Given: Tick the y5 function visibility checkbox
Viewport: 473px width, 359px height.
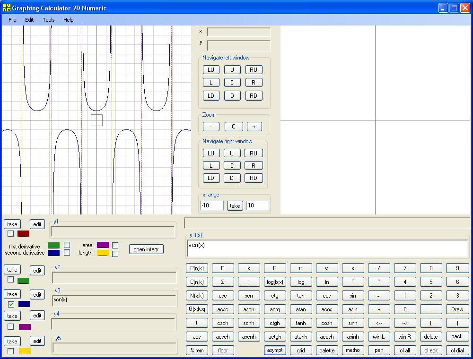Looking at the screenshot, I should pos(10,351).
